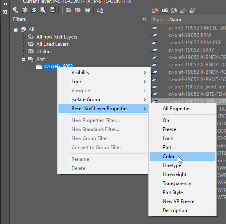226x224 pixels.
Task: Select layer sv-xref-19052|PRM_PCP name
Action: tap(195, 43)
